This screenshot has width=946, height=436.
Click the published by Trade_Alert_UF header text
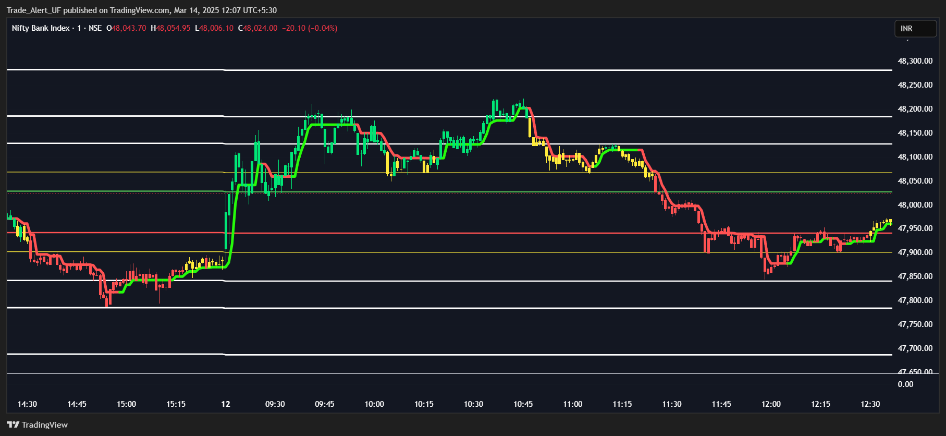point(142,10)
